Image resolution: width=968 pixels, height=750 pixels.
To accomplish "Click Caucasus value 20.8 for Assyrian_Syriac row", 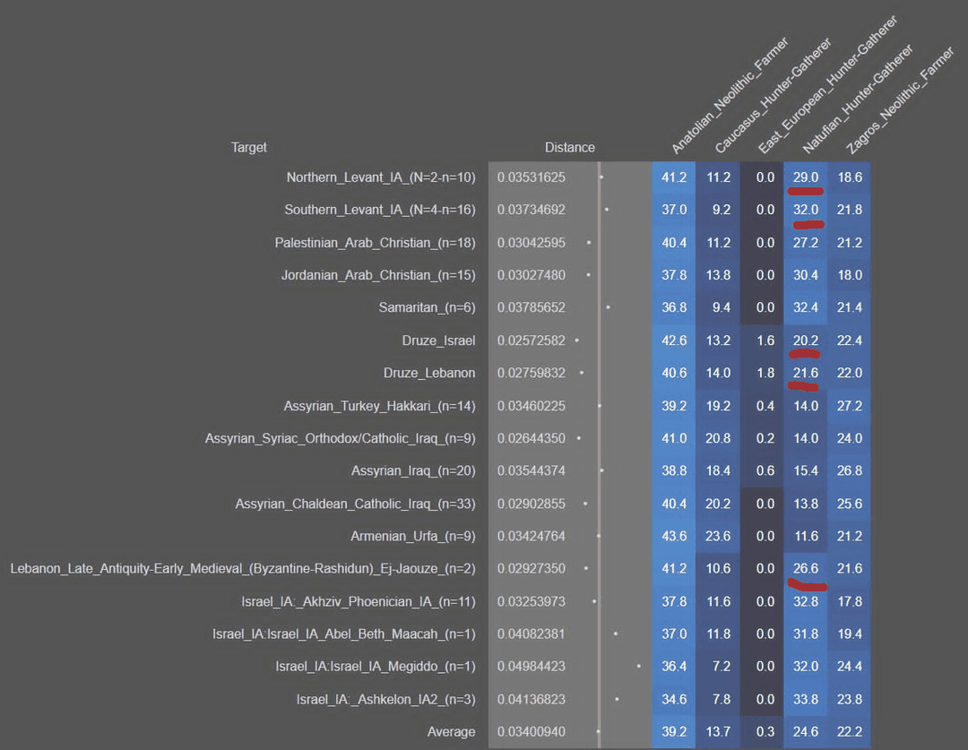I will (718, 438).
